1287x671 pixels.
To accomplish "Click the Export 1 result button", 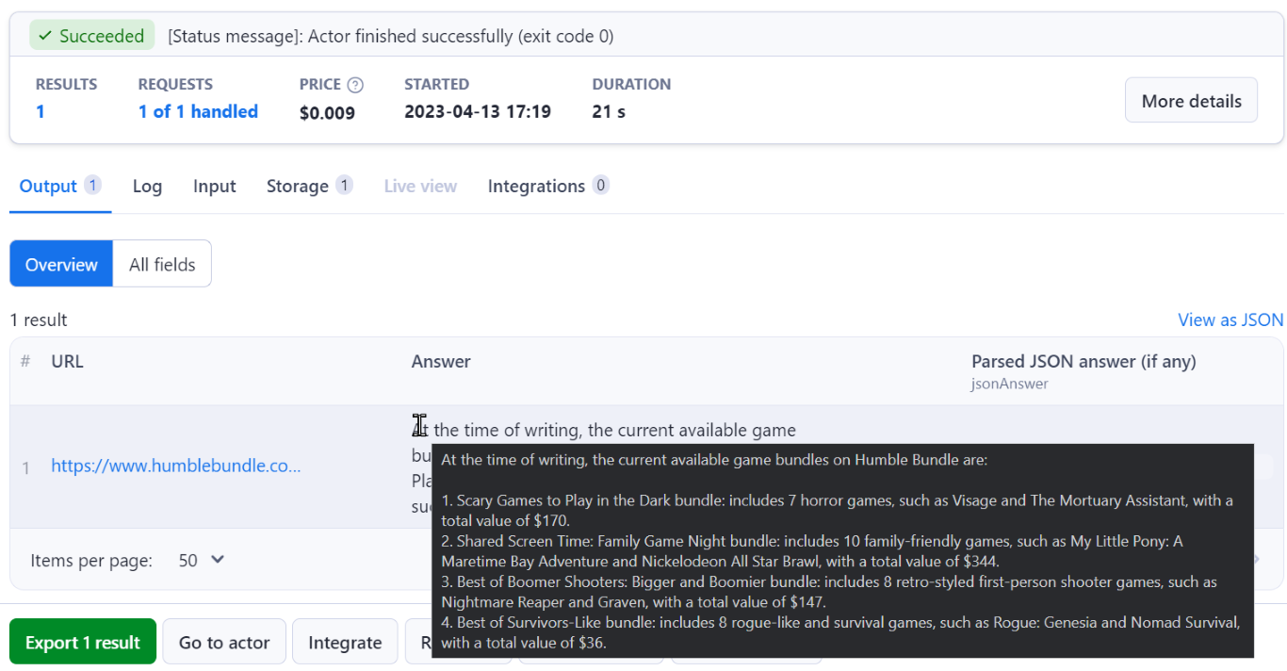I will 83,642.
